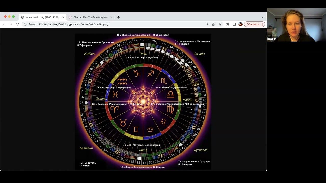Open a new tab with plus button
Viewport: 326px width, 183px height.
coord(118,17)
